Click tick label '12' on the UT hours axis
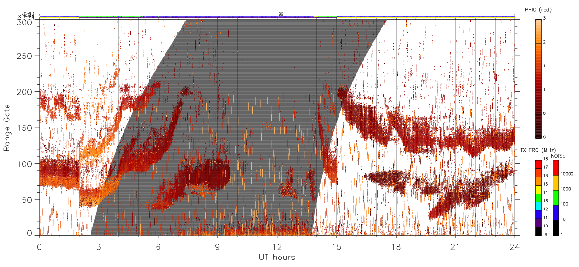The width and height of the screenshot is (579, 267). (277, 246)
